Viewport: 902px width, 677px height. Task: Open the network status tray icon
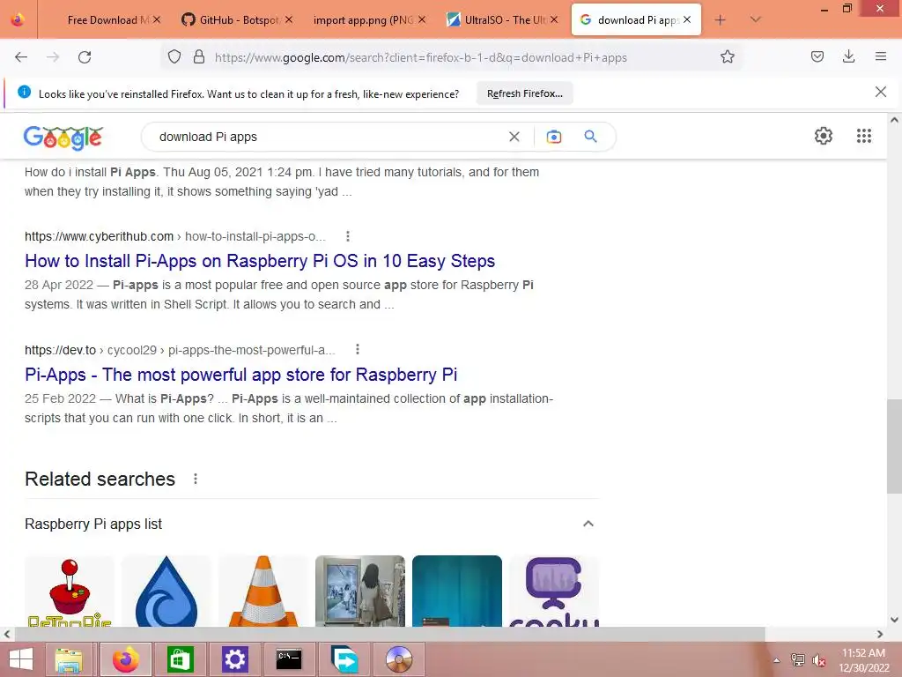797,660
